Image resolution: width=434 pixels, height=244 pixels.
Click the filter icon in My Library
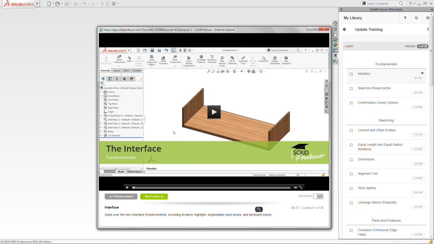click(405, 18)
